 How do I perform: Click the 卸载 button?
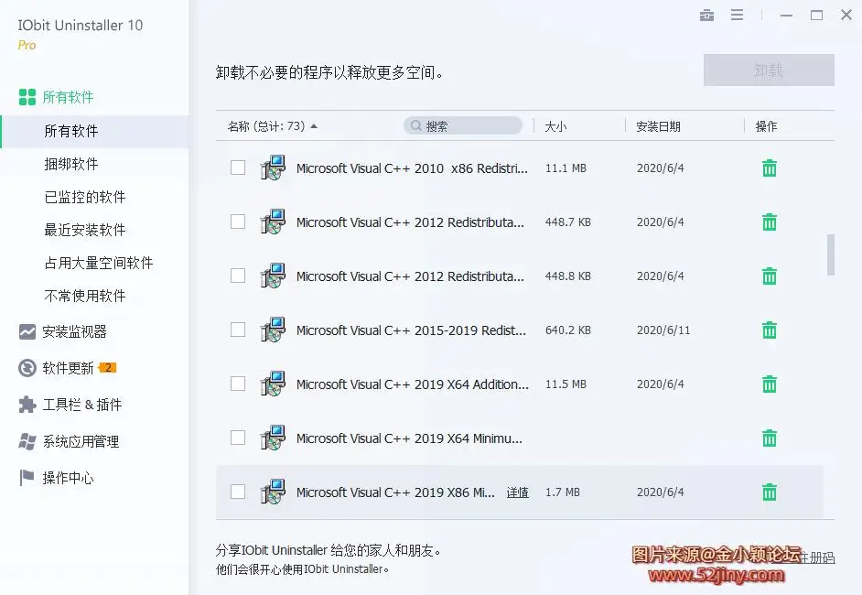click(769, 70)
